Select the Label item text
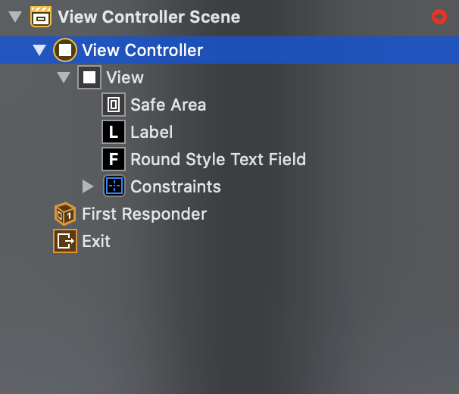459x394 pixels. 151,132
